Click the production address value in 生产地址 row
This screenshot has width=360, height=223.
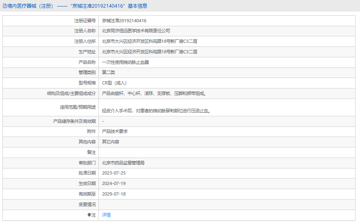[150, 52]
